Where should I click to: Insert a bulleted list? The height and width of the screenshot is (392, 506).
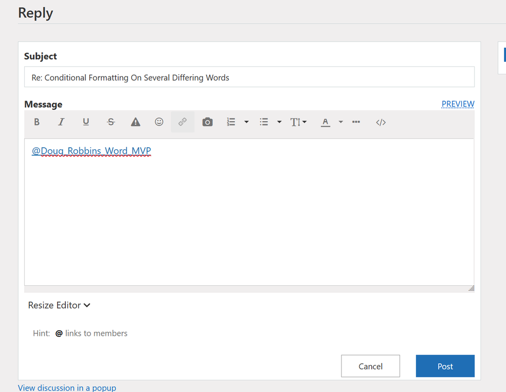(263, 122)
